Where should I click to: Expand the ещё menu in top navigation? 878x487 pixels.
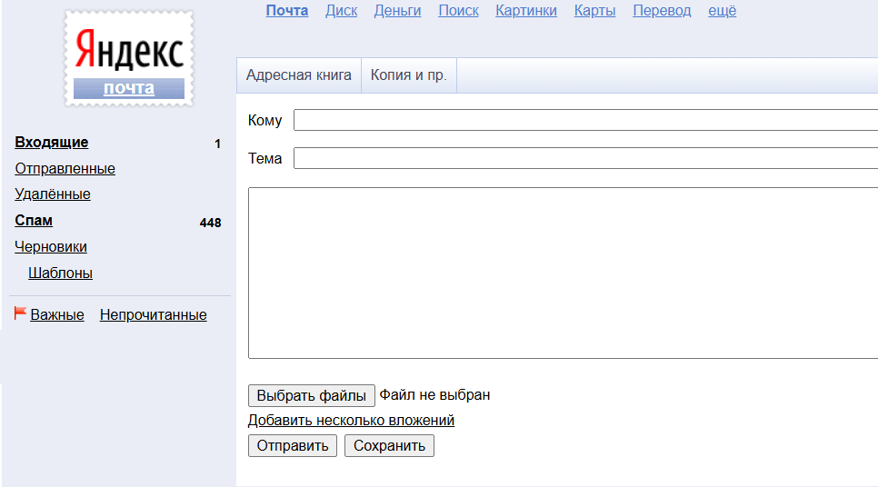click(x=722, y=11)
